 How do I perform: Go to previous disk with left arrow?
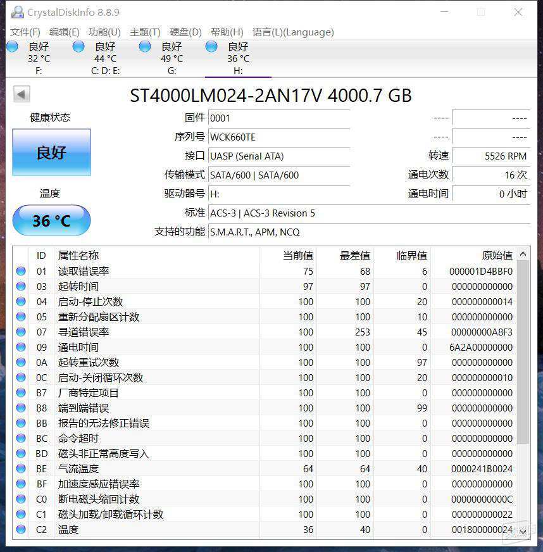(x=22, y=94)
